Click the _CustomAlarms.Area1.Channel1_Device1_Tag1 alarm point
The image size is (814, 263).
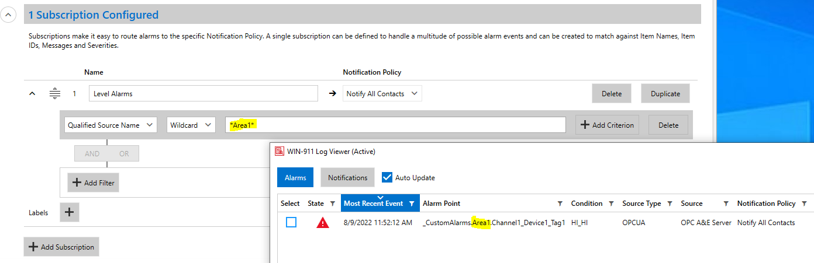point(494,223)
